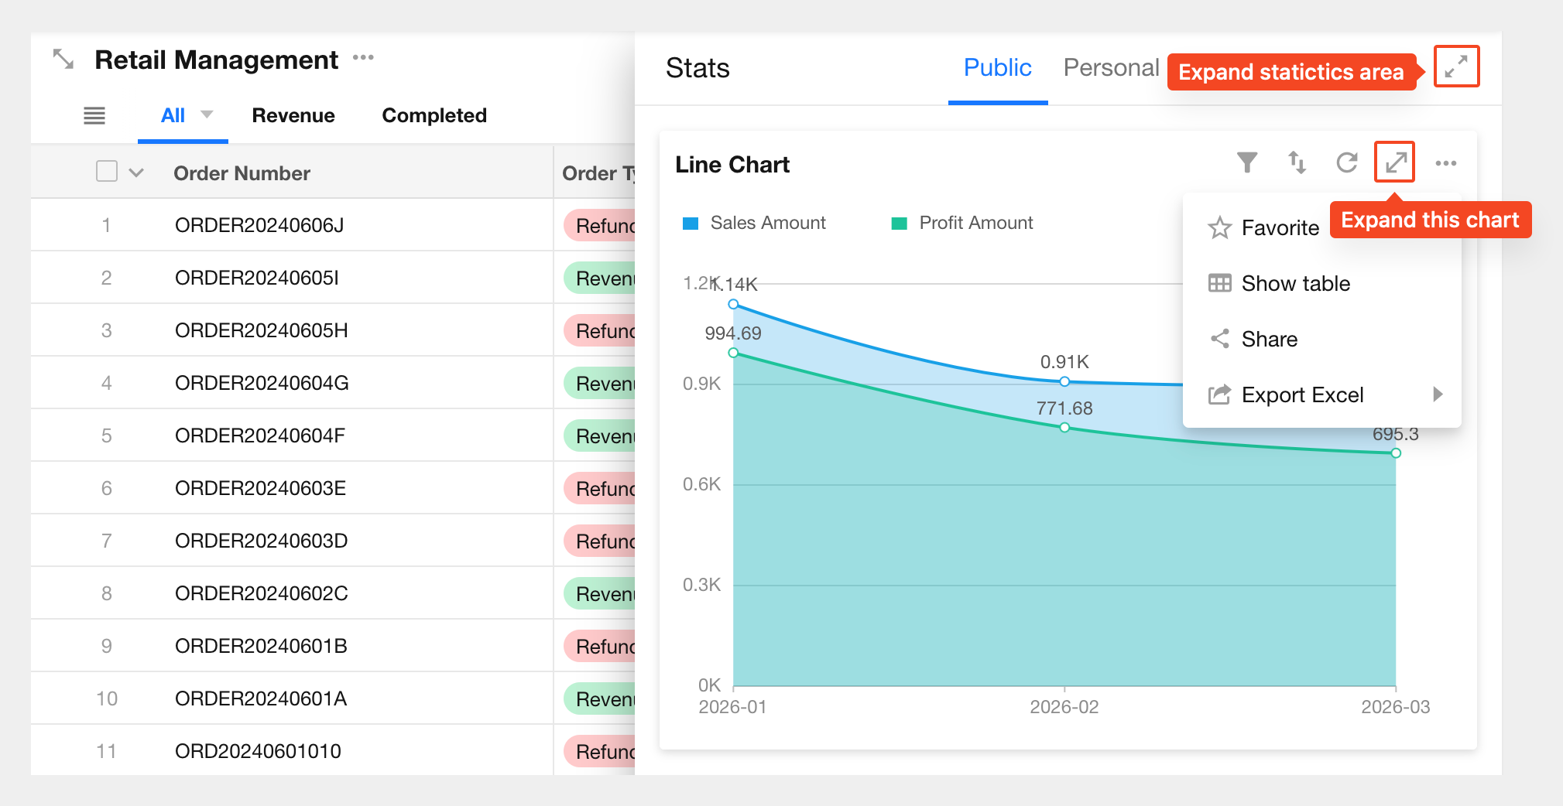The image size is (1563, 806).
Task: Select Share in the chart menu
Action: [x=1269, y=340]
